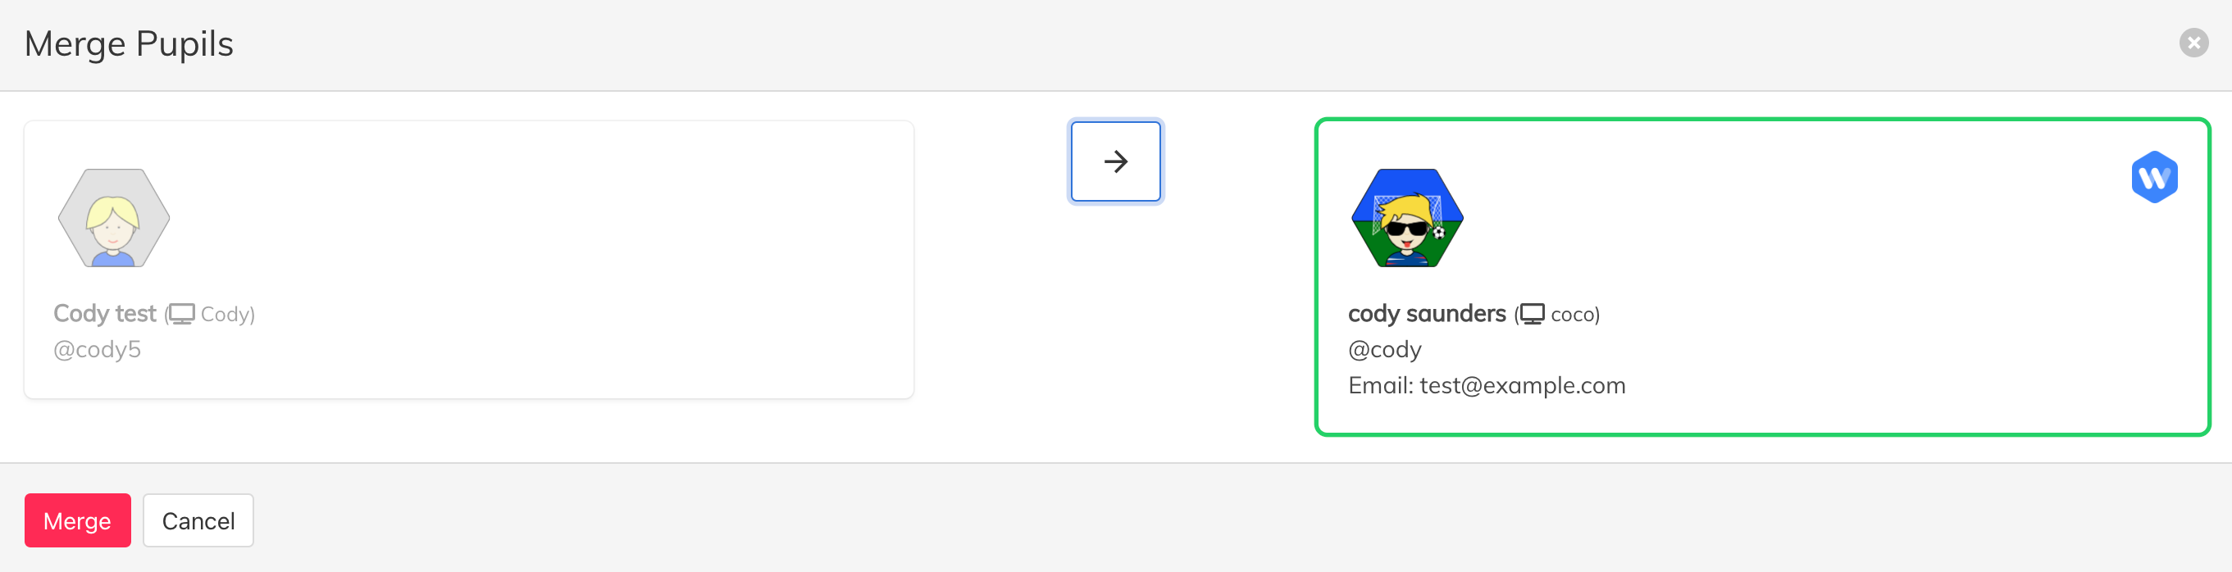The width and height of the screenshot is (2232, 572).
Task: Click the @cody username text
Action: point(1384,350)
